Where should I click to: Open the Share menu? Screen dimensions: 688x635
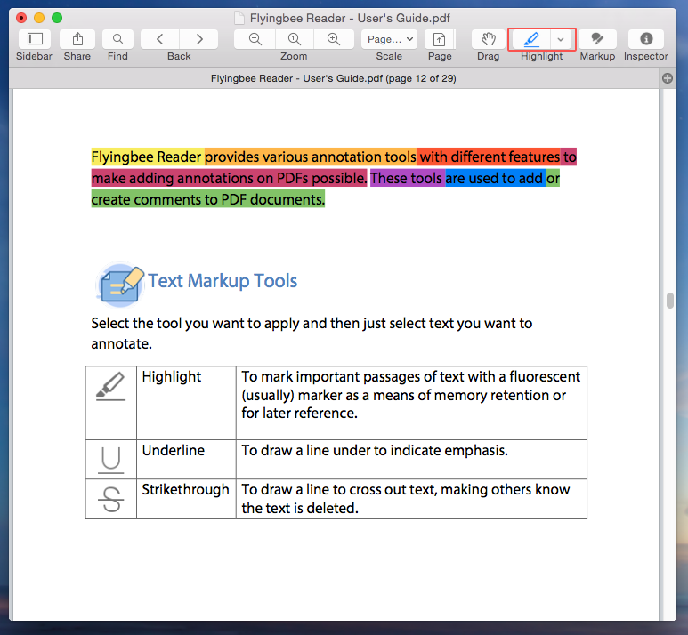[x=77, y=39]
